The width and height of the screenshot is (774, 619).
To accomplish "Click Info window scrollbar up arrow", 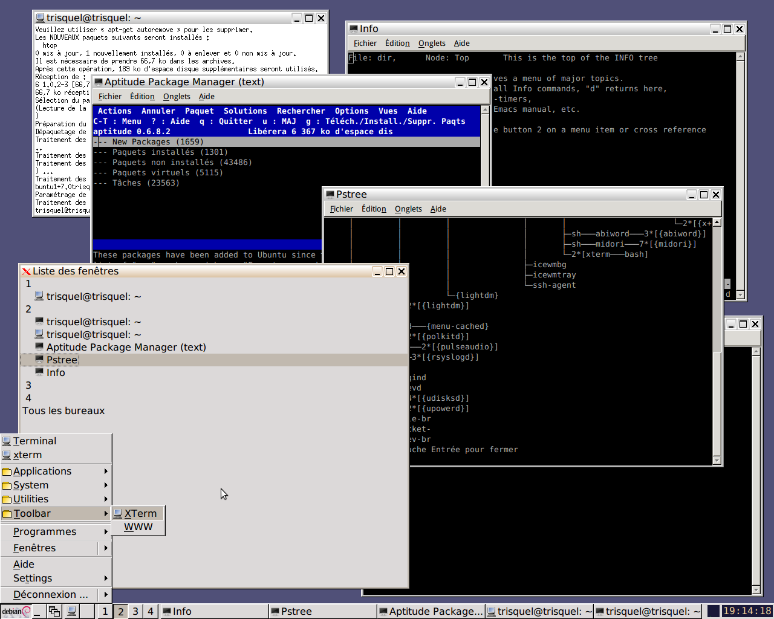I will pyautogui.click(x=740, y=57).
